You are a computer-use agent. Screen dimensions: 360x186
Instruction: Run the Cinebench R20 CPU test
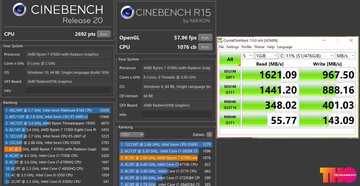(x=104, y=34)
